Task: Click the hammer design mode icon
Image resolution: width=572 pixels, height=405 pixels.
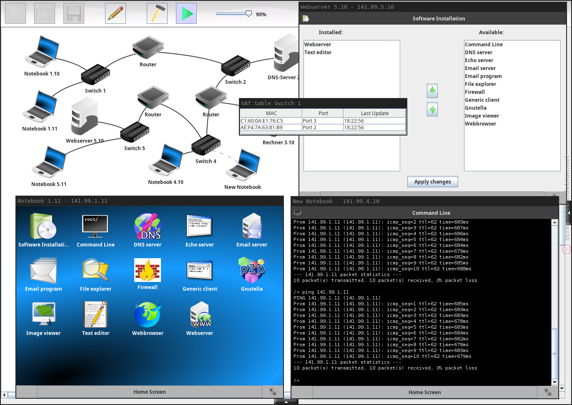Action: pyautogui.click(x=157, y=13)
